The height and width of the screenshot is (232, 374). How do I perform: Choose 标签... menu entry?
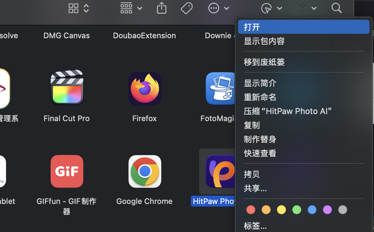tap(304, 226)
